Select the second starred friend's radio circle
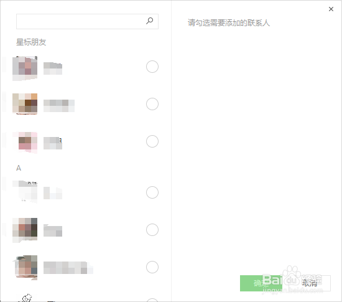The width and height of the screenshot is (342, 302). pyautogui.click(x=152, y=104)
